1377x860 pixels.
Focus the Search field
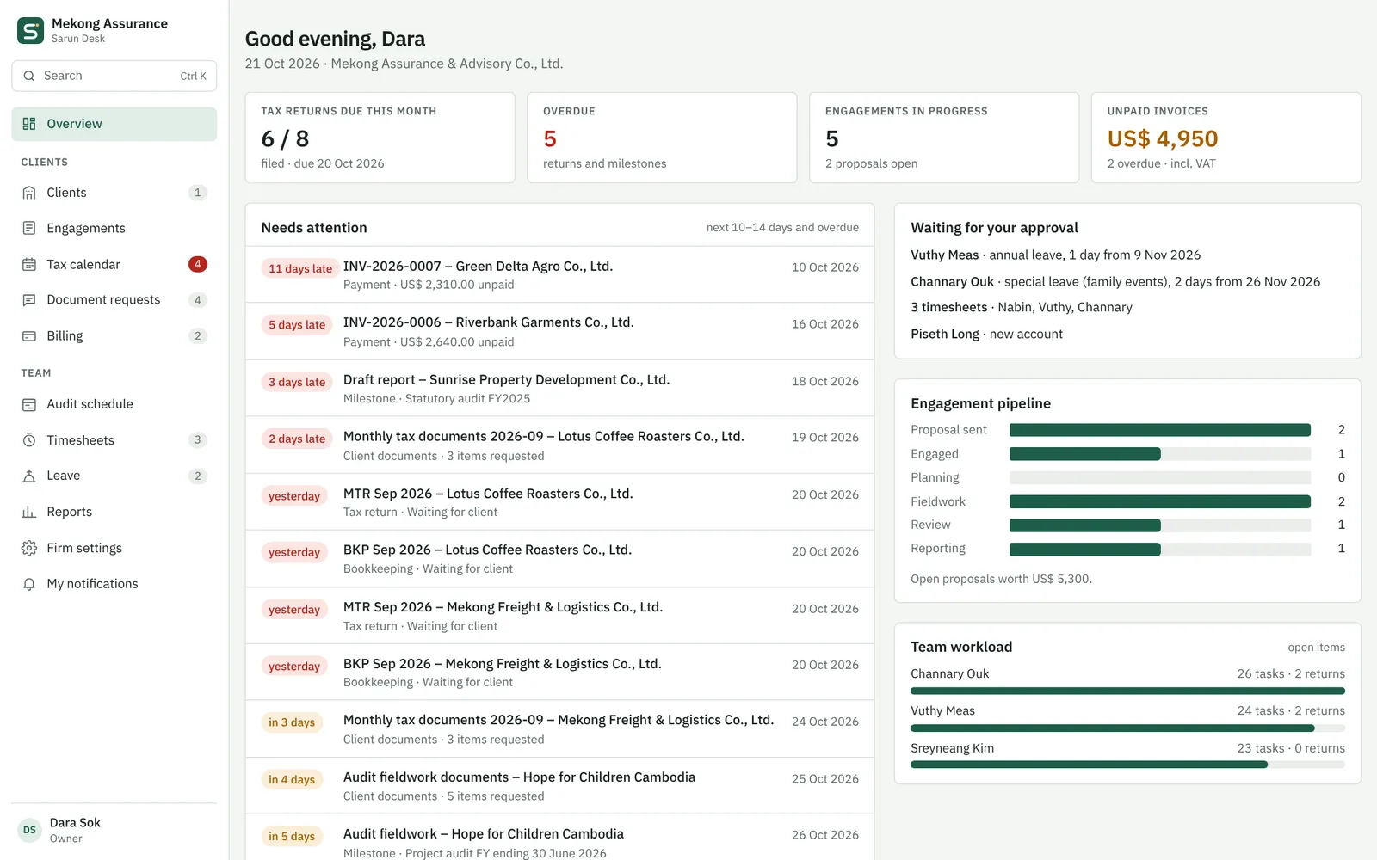(114, 76)
